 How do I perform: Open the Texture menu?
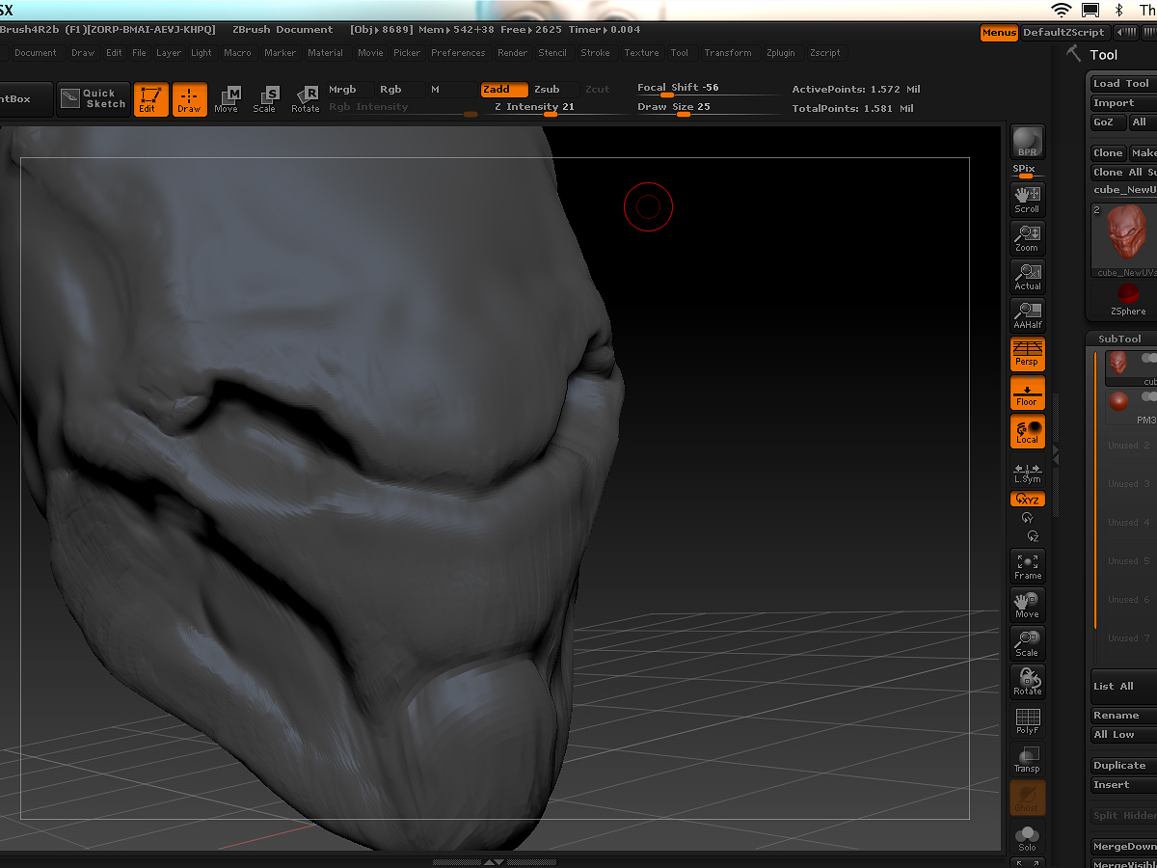(641, 53)
